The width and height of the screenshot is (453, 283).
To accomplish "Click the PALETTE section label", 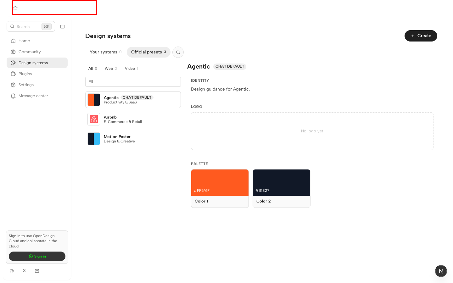I will [x=199, y=164].
